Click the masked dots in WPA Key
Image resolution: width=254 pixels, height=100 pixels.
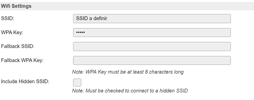click(80, 33)
